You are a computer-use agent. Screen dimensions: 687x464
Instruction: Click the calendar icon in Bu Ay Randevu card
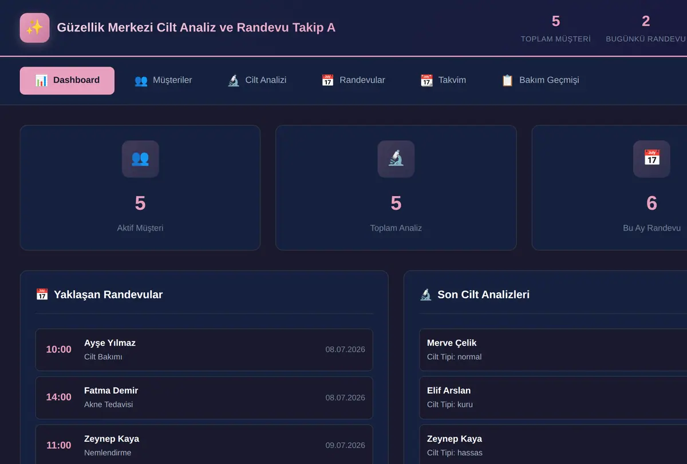[x=652, y=158]
